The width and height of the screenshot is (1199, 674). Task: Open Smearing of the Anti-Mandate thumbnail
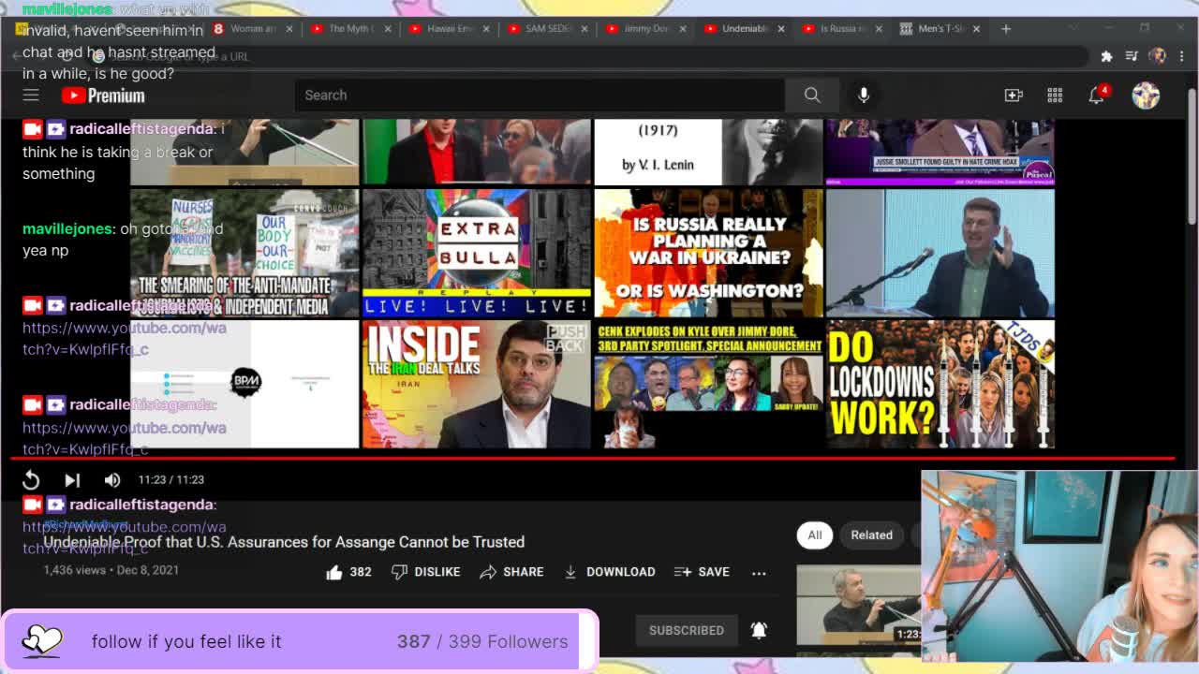244,253
